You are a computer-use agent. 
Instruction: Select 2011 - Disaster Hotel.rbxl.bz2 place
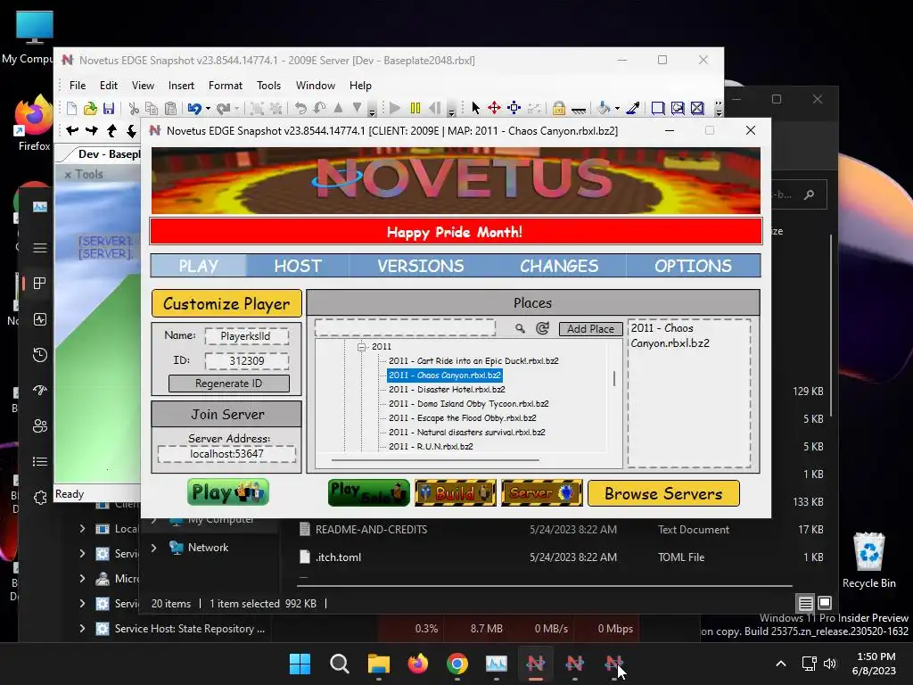coord(447,390)
